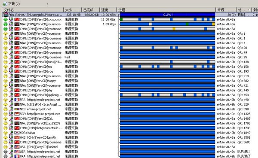Click the parts bar in QR: 138 row
Screen dimensions: 258x158
[x=168, y=62]
